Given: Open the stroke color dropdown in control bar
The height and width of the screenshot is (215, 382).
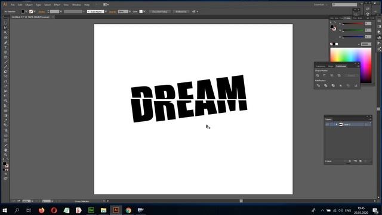Looking at the screenshot, I should point(35,11).
